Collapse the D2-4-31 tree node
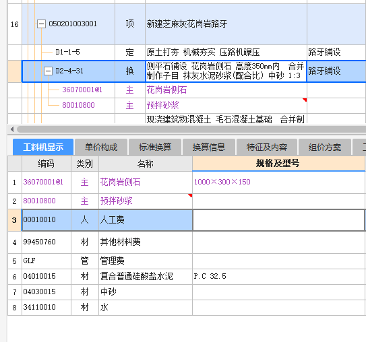366x342 pixels. 48,71
